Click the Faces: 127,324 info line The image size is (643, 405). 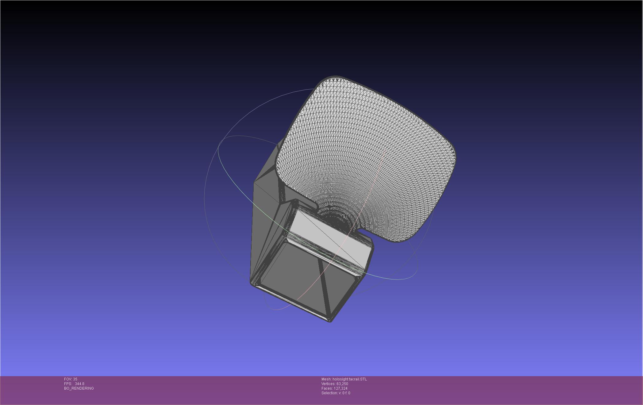(x=334, y=388)
